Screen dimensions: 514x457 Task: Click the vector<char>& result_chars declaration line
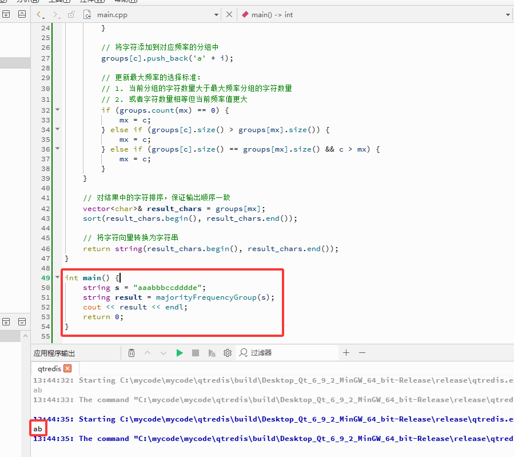point(174,209)
